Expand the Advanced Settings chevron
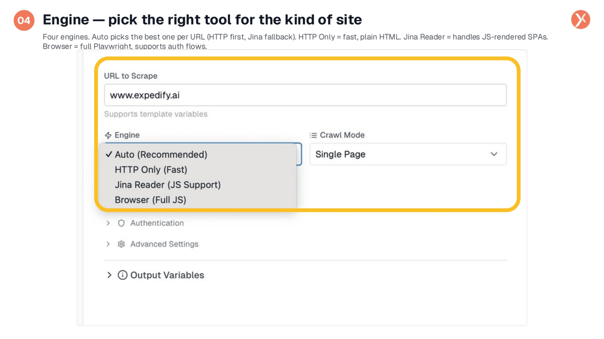Screen dimensions: 604x339 [108, 244]
